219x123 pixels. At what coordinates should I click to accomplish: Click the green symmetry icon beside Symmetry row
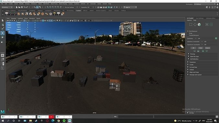(216, 38)
